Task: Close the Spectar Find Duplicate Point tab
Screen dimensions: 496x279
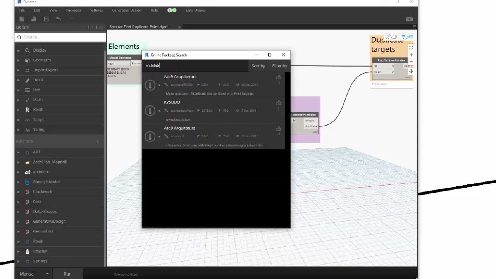Action: 179,27
